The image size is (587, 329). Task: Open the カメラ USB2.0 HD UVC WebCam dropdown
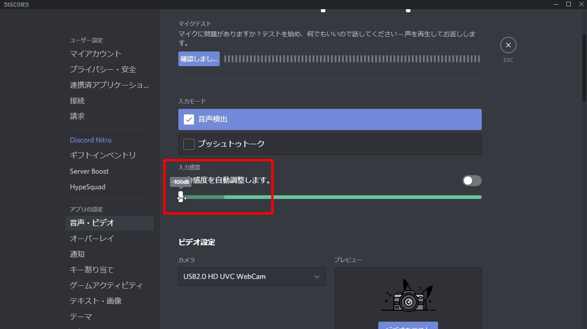point(252,277)
